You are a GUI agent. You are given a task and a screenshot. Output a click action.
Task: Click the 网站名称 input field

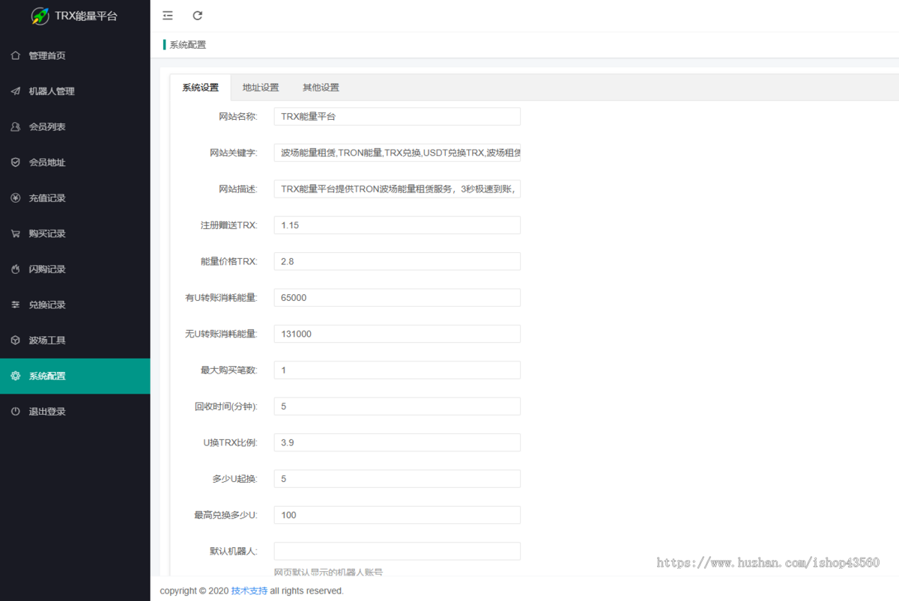pyautogui.click(x=397, y=116)
